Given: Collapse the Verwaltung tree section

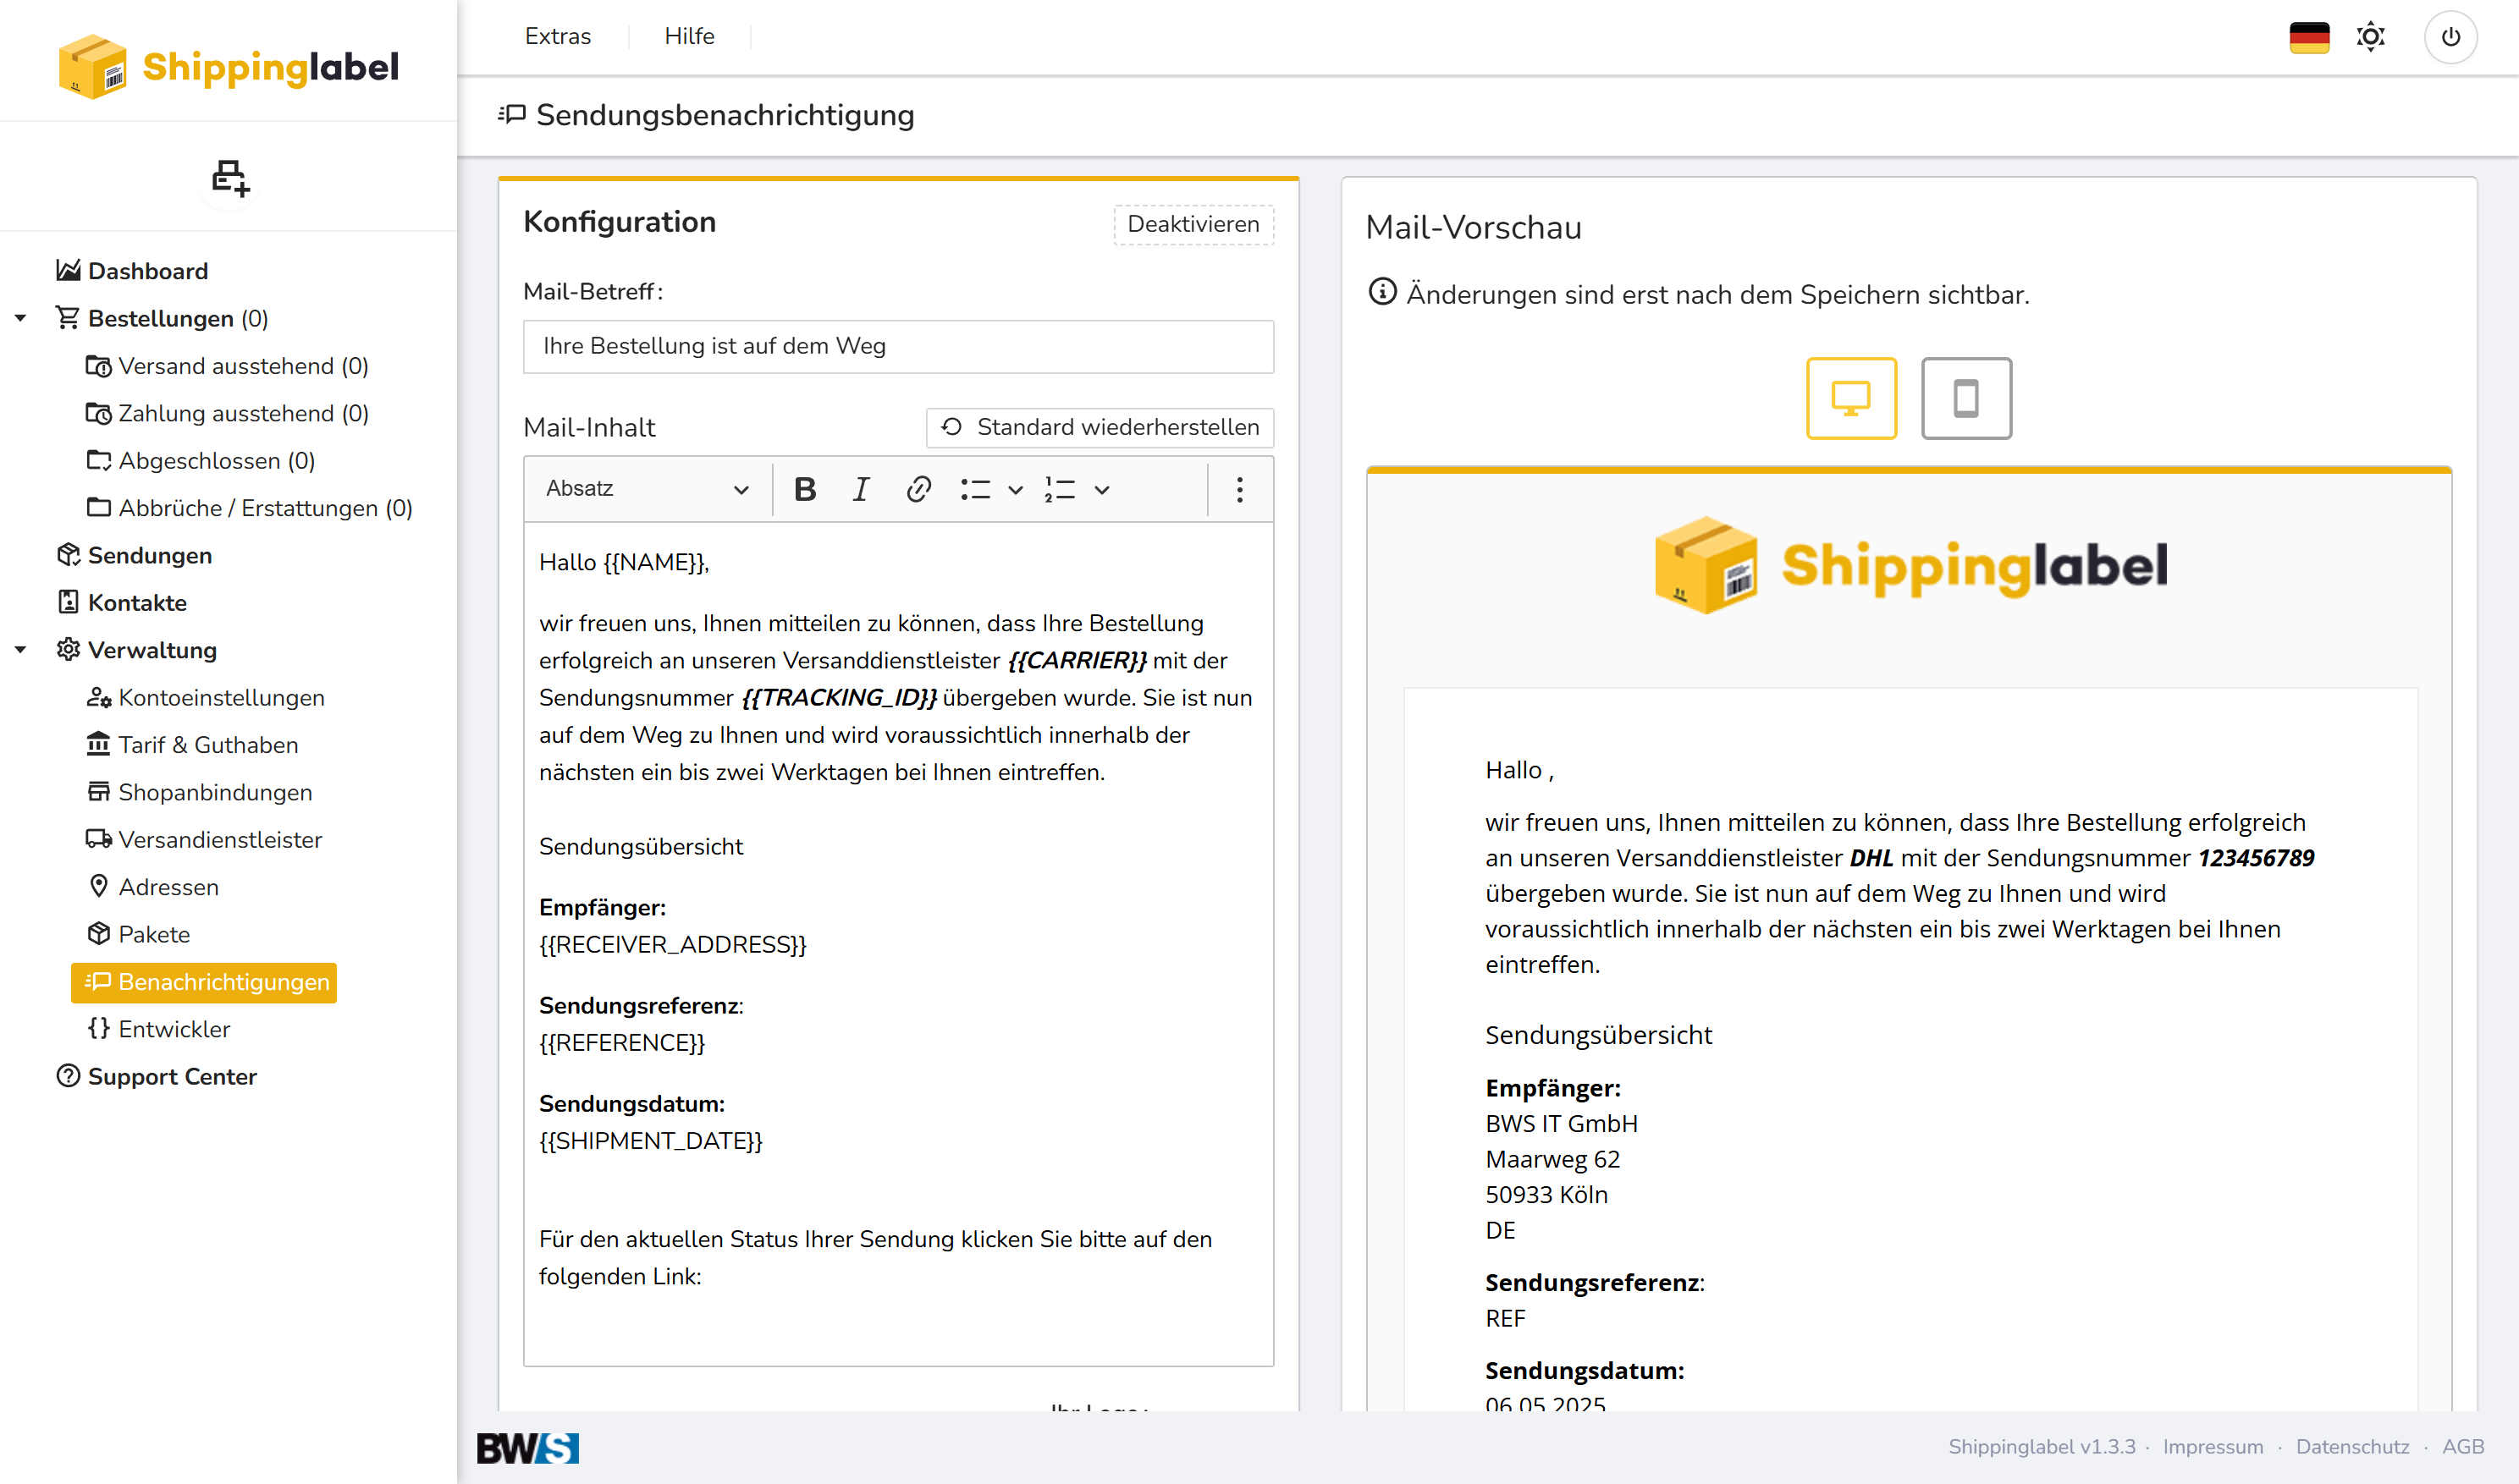Looking at the screenshot, I should pyautogui.click(x=20, y=650).
